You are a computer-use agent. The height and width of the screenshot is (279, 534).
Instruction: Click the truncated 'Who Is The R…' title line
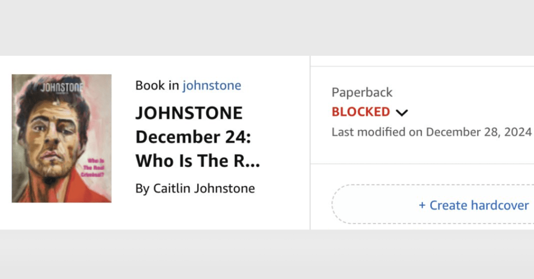[197, 161]
